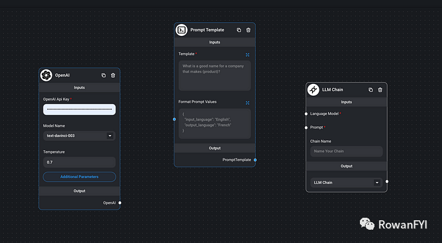Viewport: 442px width, 243px height.
Task: Click the Chain Name label
Action: 321,141
